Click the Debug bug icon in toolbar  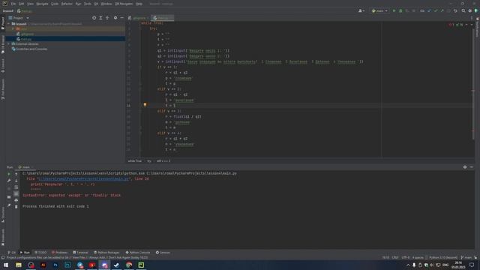click(x=400, y=10)
